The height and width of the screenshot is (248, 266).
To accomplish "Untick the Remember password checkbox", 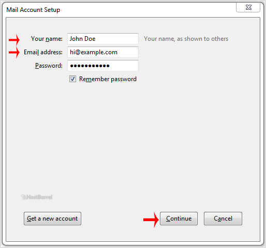I will pos(72,79).
